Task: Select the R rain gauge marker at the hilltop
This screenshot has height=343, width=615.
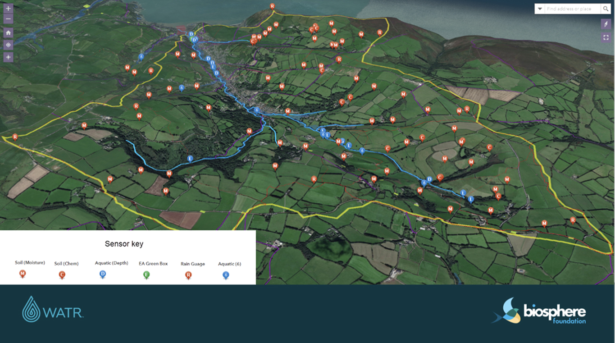Action: [272, 5]
